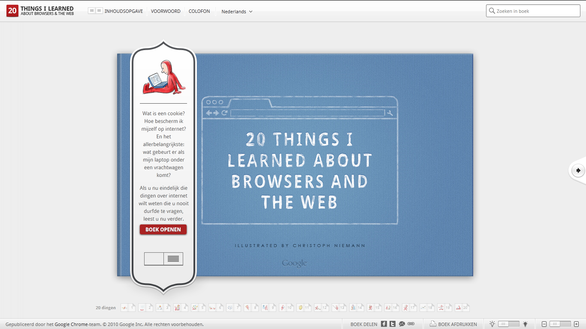Share the book on Twitter
The height and width of the screenshot is (329, 586).
[393, 324]
